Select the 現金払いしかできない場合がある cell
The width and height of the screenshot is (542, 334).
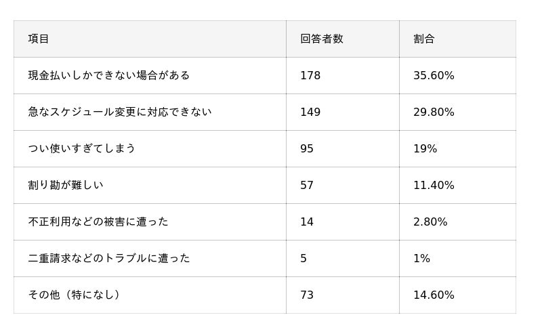(x=109, y=76)
